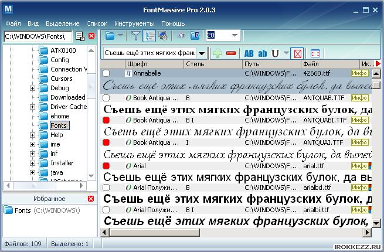Viewport: 384px width, 252px height.
Task: Apply lowercase ab preview text
Action: [262, 53]
